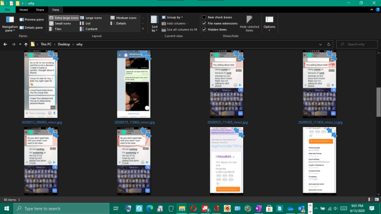Expand the Sort by dropdown
This screenshot has width=381, height=214.
(x=154, y=23)
